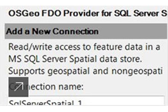Focus the Connection name text field
Image resolution: width=168 pixels, height=112 pixels.
(x=86, y=101)
